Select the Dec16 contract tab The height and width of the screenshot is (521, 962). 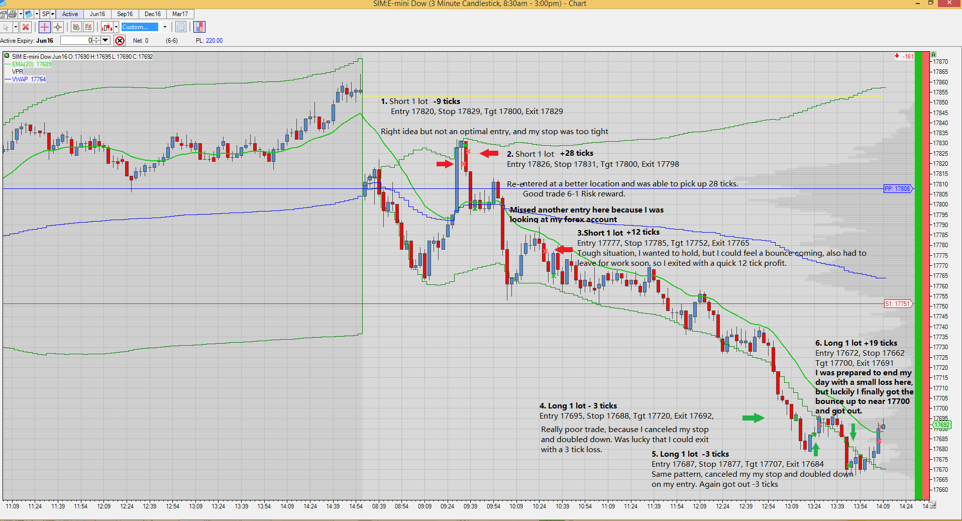click(x=153, y=14)
